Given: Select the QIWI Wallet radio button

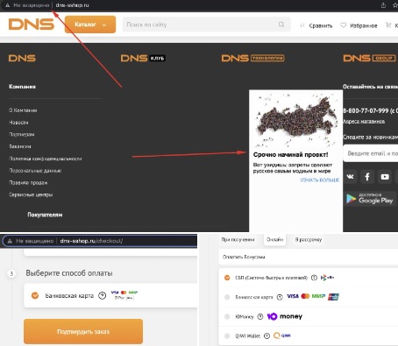Looking at the screenshot, I should (x=227, y=335).
